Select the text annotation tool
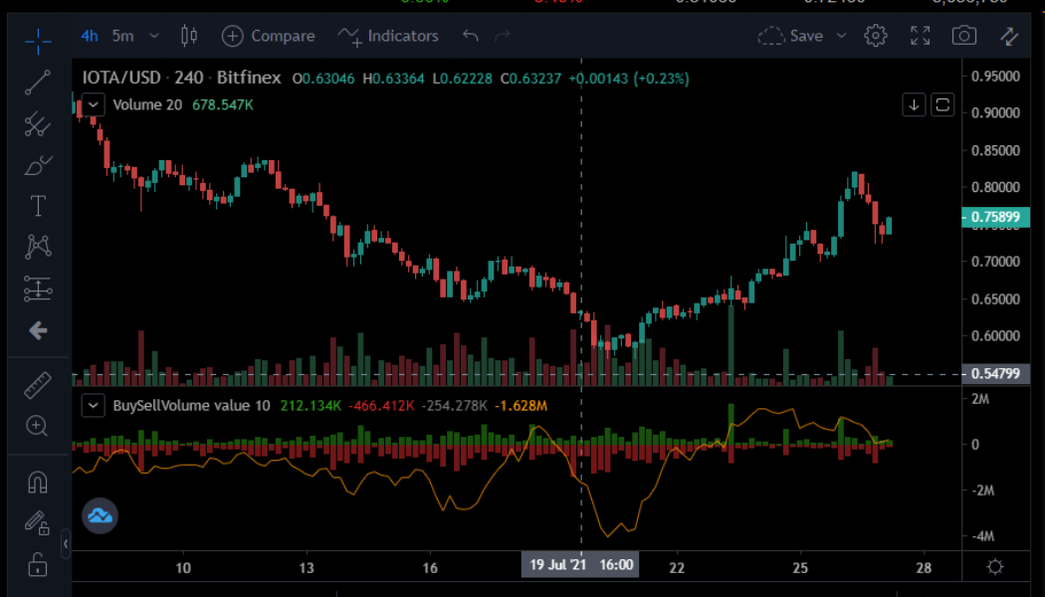The height and width of the screenshot is (597, 1045). 38,206
